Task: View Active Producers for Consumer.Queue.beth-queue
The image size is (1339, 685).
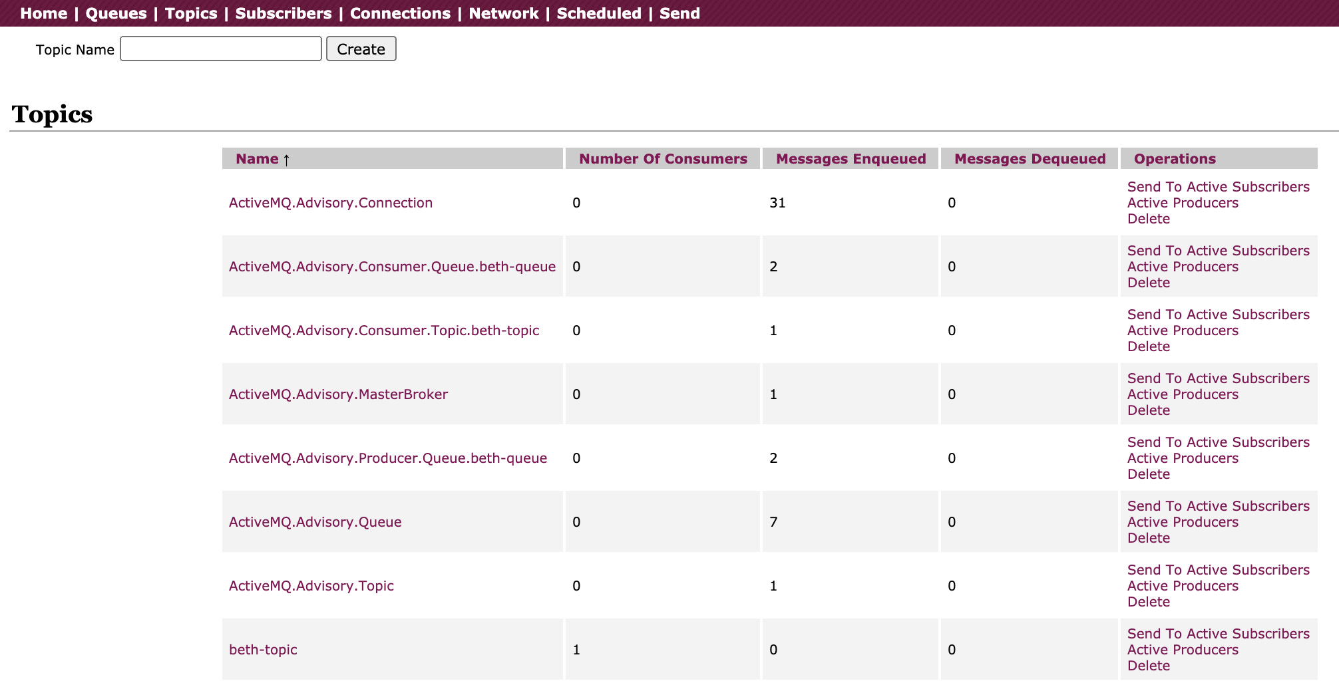Action: (x=1183, y=267)
